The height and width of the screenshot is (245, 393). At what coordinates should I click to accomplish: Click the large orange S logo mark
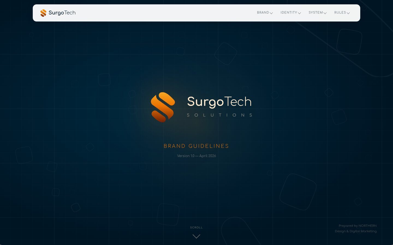163,107
